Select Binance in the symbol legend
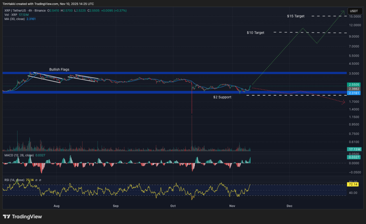Image resolution: width=366 pixels, height=224 pixels. coord(40,11)
